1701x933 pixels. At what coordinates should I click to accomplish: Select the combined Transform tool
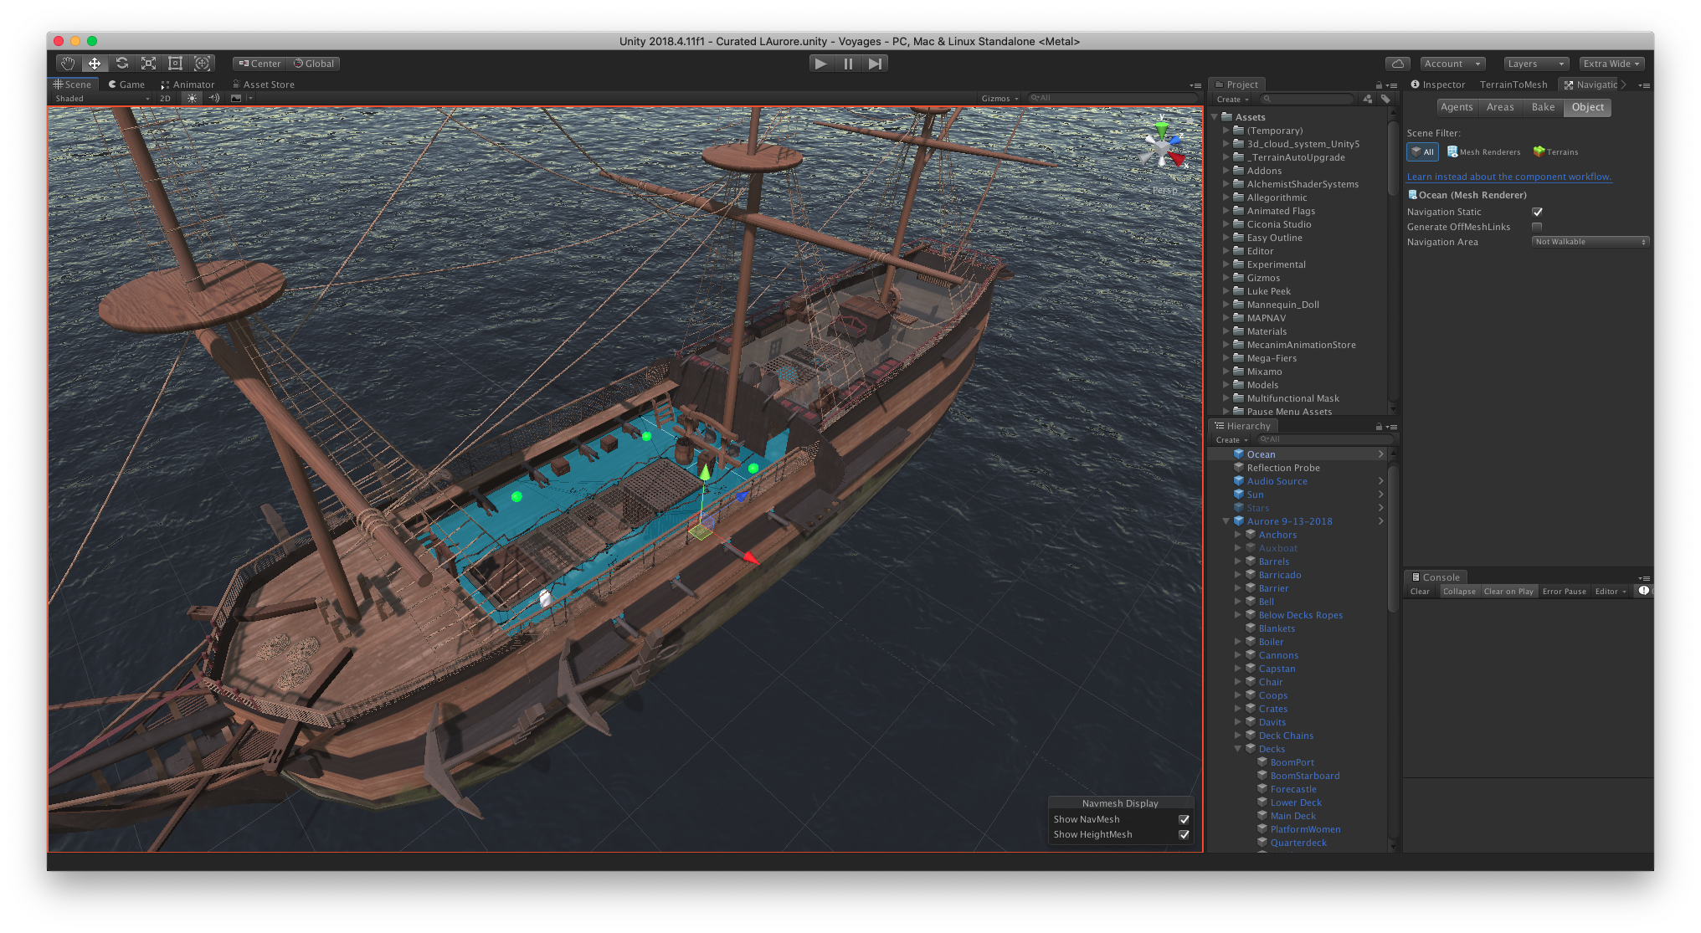point(203,64)
